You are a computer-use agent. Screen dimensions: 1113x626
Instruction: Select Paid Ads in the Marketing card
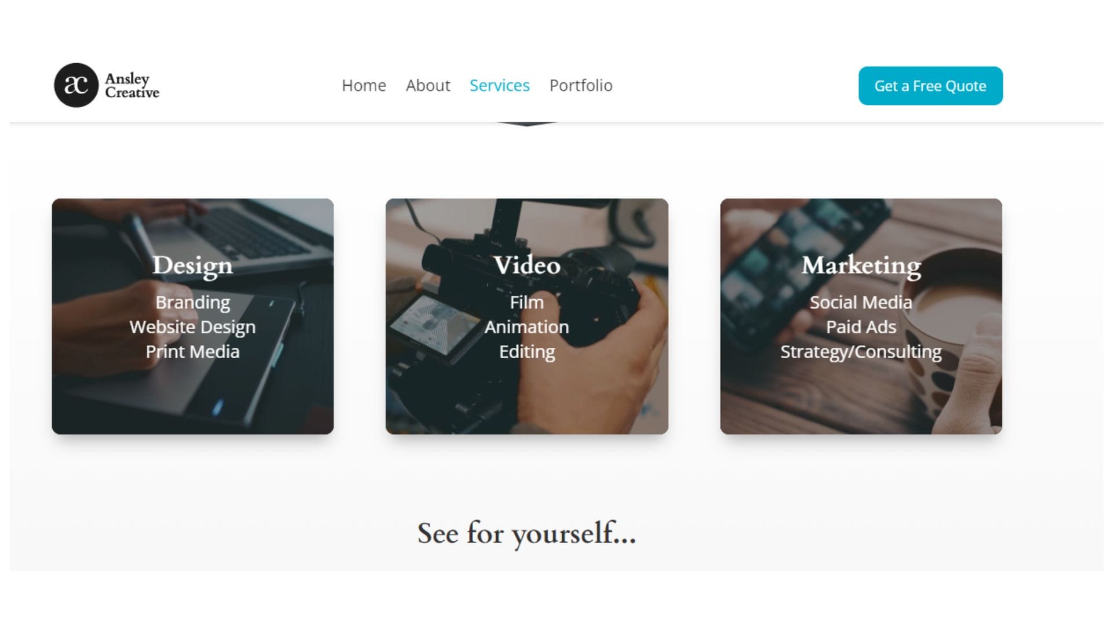point(861,327)
